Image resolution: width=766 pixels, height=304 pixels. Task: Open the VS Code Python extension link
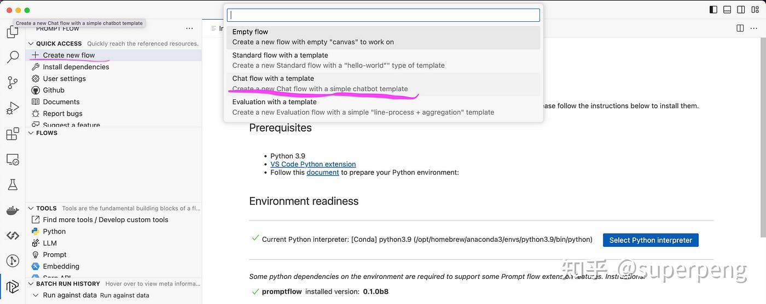coord(313,164)
